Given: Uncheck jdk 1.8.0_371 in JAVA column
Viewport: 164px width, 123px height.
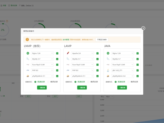Looking at the screenshot, I should click(x=137, y=70).
